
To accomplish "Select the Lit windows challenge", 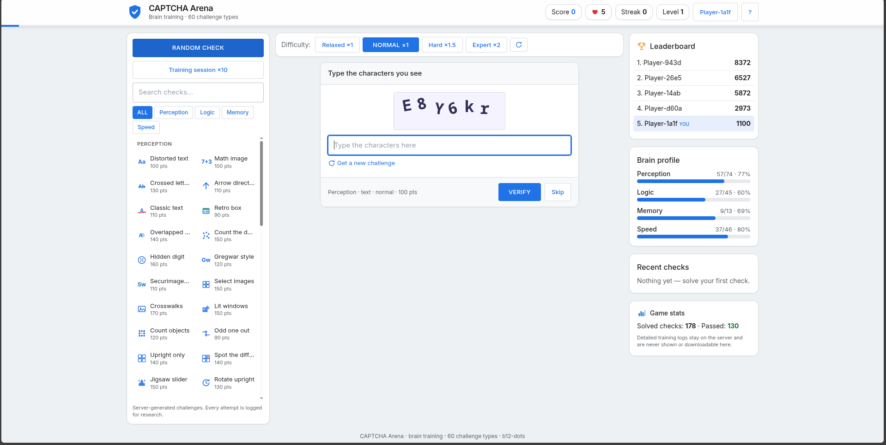I will [x=229, y=309].
